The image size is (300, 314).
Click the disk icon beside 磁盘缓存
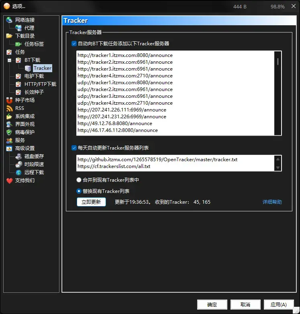point(18,156)
